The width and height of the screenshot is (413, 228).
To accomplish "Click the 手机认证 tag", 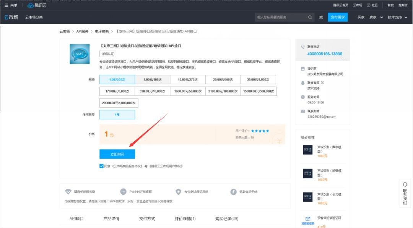I will click(x=108, y=54).
